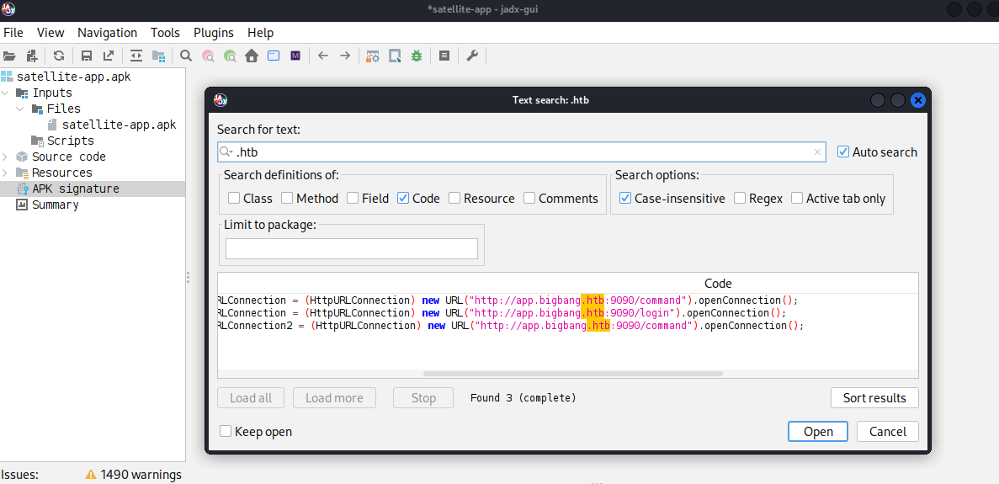Enable the Class search definition checkbox
Image resolution: width=999 pixels, height=484 pixels.
234,198
